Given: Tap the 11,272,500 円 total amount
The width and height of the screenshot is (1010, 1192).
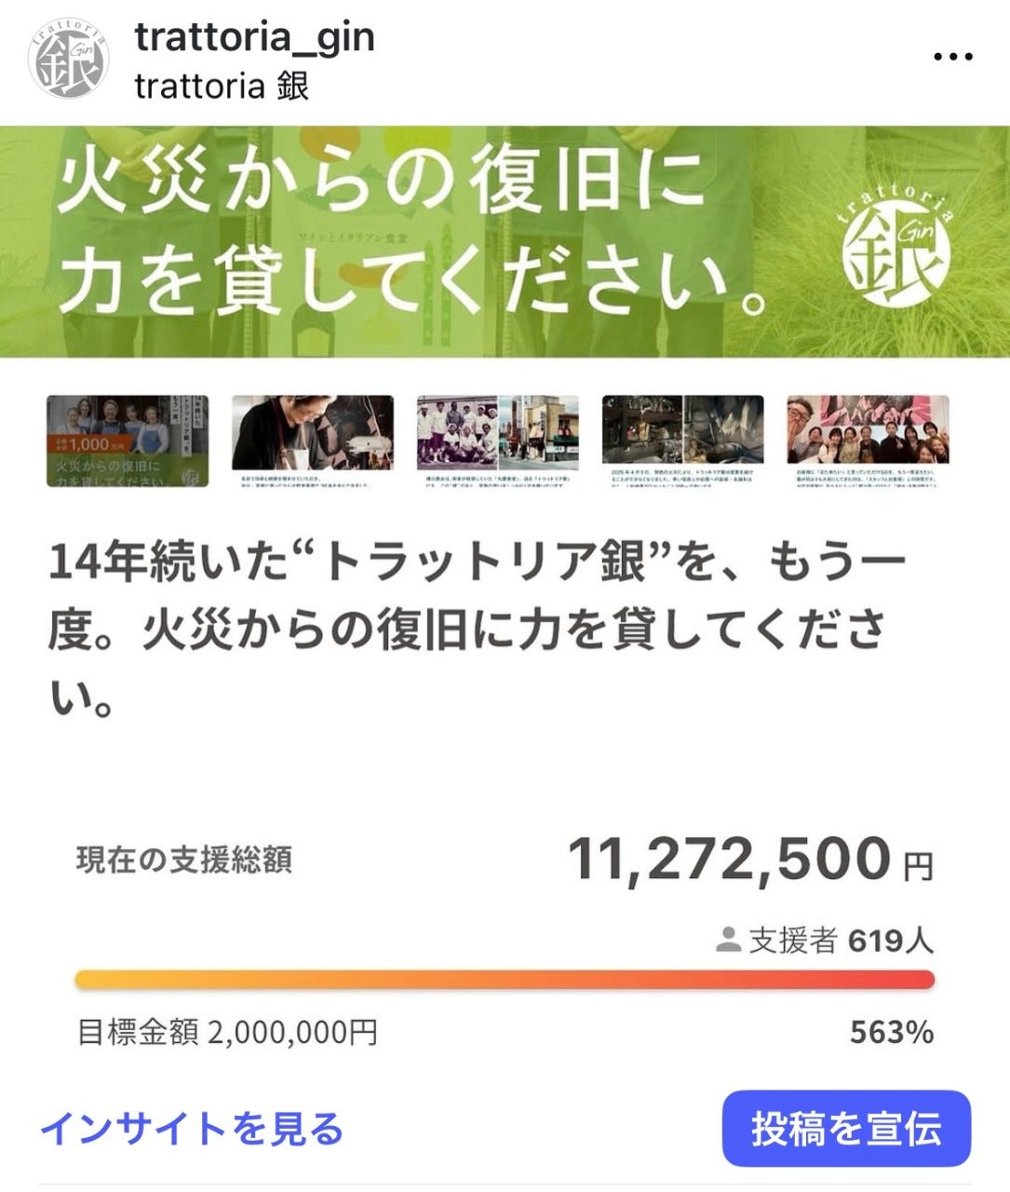Looking at the screenshot, I should click(749, 859).
